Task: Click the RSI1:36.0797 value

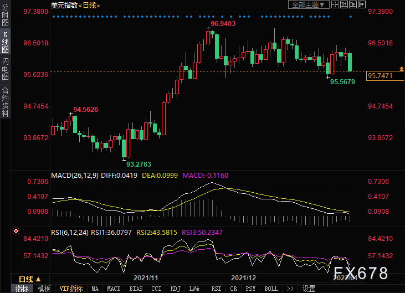Action: 111,233
